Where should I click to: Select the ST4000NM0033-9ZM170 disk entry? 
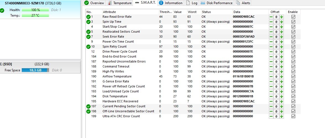(x=33, y=3)
